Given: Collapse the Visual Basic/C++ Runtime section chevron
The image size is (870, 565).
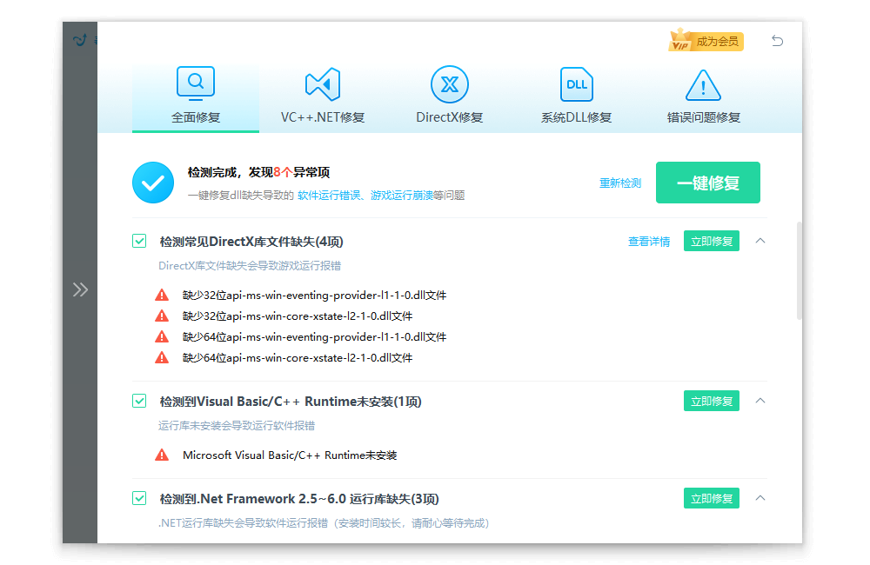Looking at the screenshot, I should pos(760,401).
